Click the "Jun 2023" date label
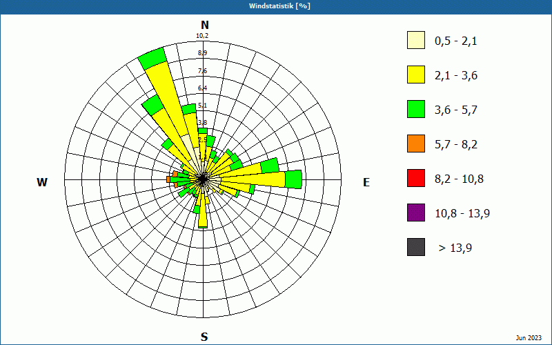The width and height of the screenshot is (552, 345). click(529, 338)
